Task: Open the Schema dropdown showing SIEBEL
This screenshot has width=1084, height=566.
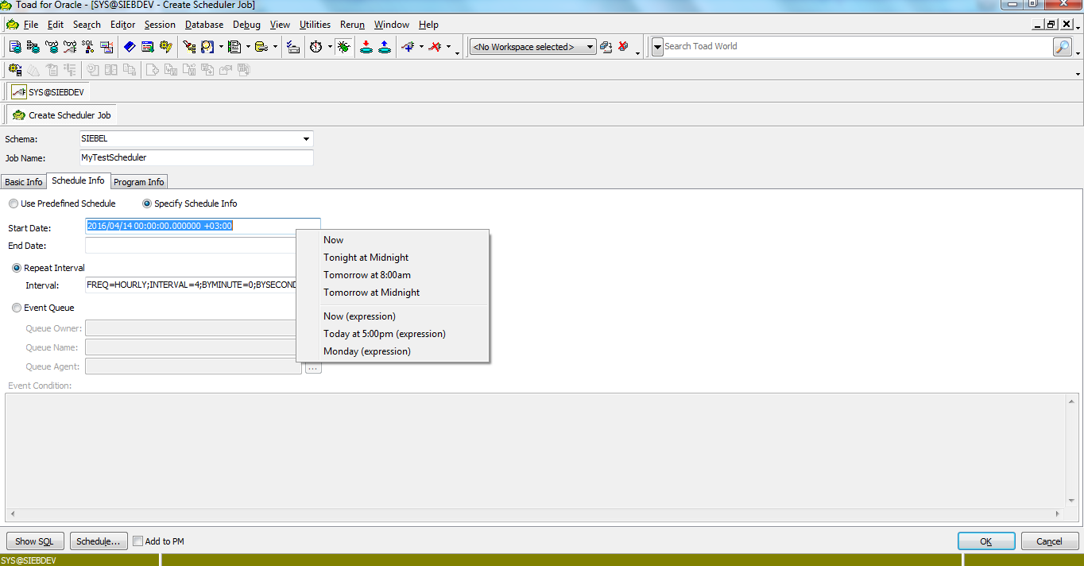Action: click(306, 138)
